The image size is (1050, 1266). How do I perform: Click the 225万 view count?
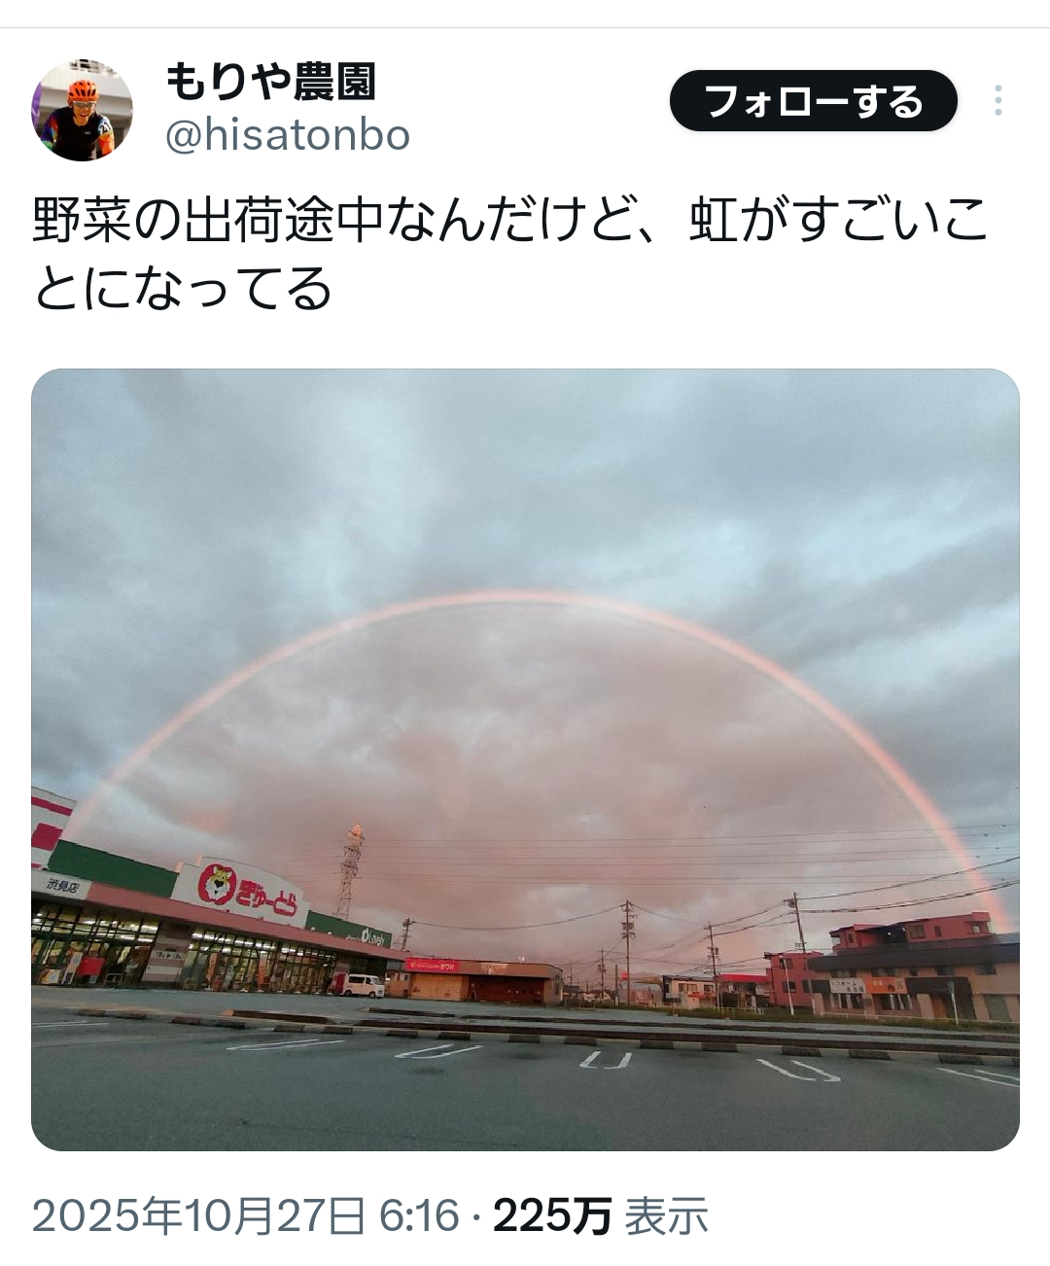tap(552, 1216)
